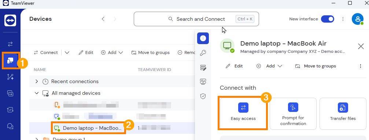The width and height of the screenshot is (369, 140).
Task: Open the Chat sidebar icon
Action: [x=10, y=126]
